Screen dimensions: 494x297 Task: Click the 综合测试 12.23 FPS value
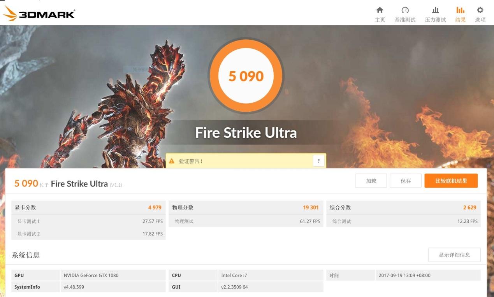pos(467,221)
